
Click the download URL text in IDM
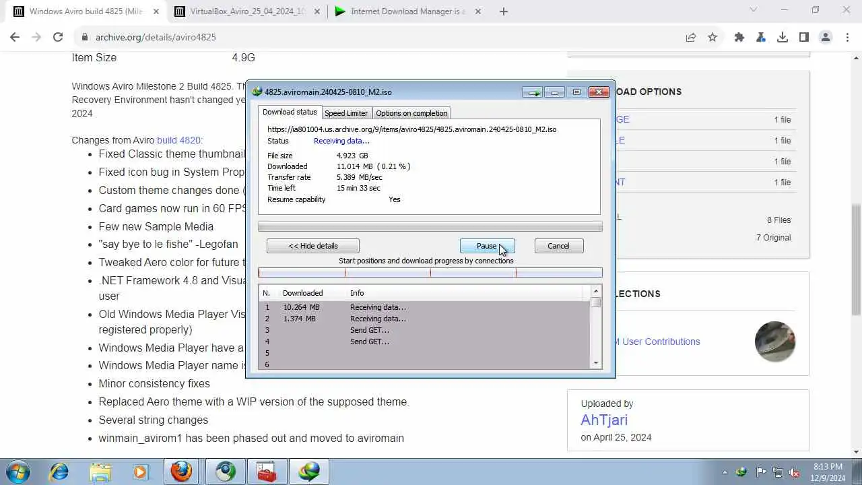click(411, 129)
